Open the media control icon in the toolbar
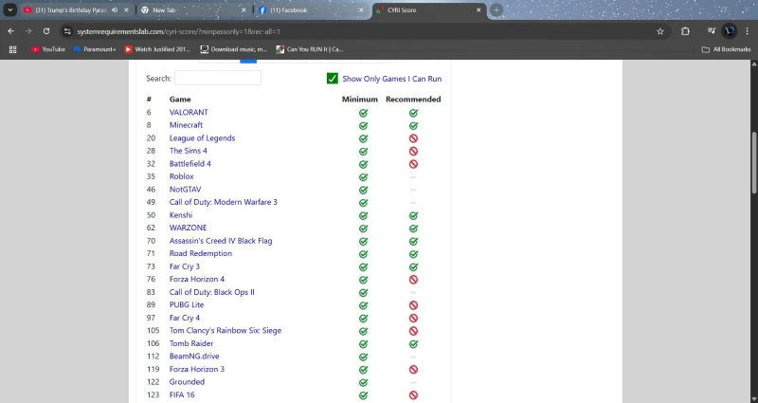Viewport: 758px width, 403px height. [x=712, y=31]
